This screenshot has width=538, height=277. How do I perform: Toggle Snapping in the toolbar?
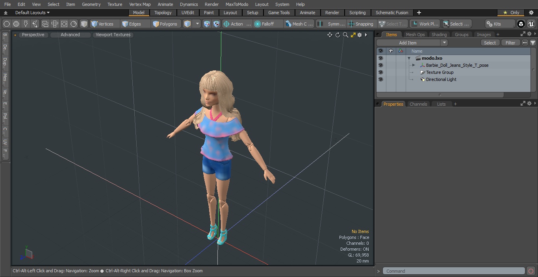tap(361, 24)
